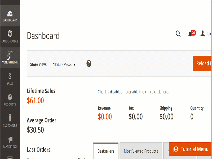Switch to Most Viewed Products tab
This screenshot has width=212, height=159.
pos(141,151)
